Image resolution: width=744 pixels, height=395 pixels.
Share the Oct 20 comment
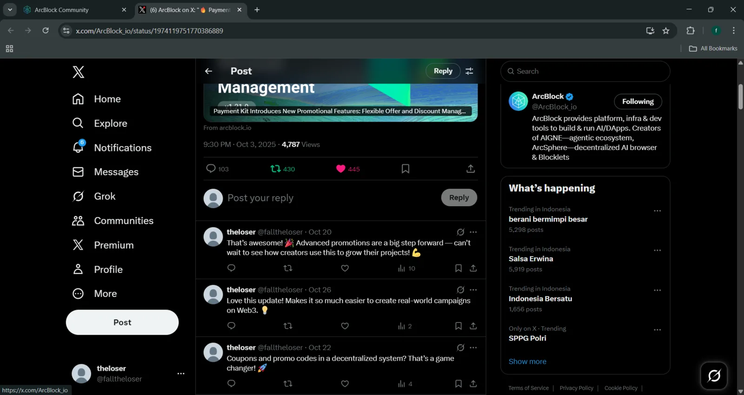point(473,268)
